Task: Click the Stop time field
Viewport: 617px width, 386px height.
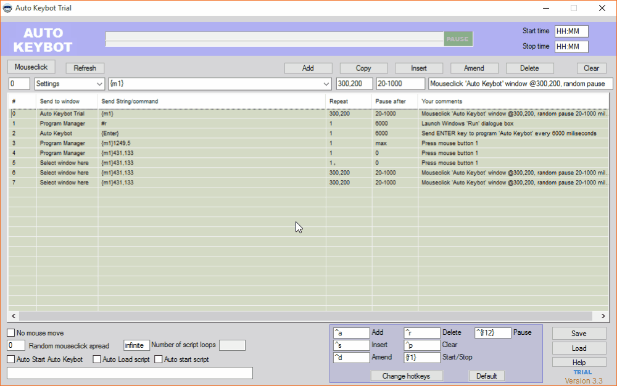Action: click(571, 46)
